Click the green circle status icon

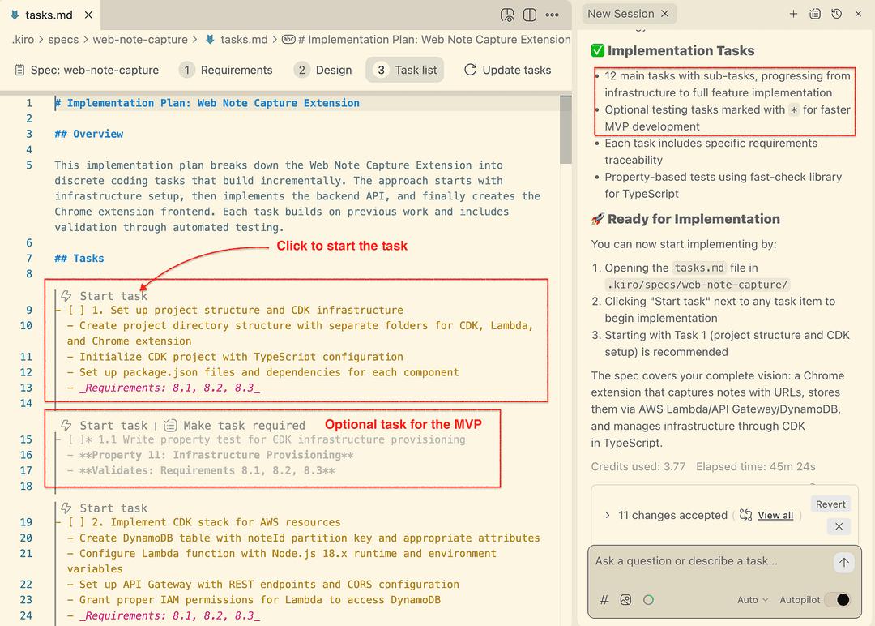pos(648,600)
